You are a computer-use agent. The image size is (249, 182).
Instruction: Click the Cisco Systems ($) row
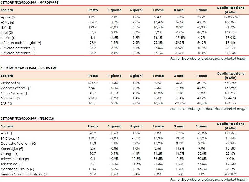pos(15,93)
